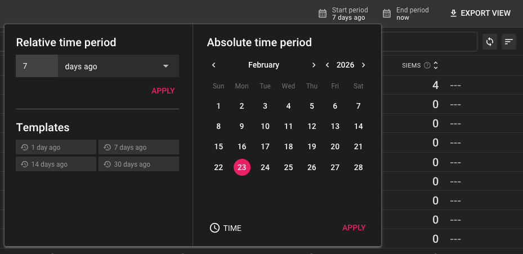Select the '1 day ago' template
The height and width of the screenshot is (254, 523).
pos(56,148)
